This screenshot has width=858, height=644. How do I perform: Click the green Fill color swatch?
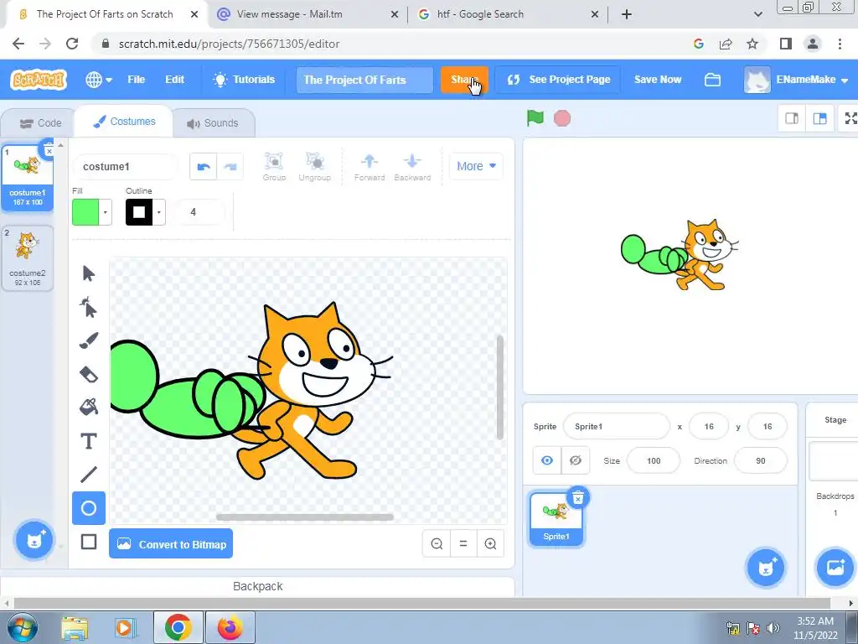coord(85,212)
